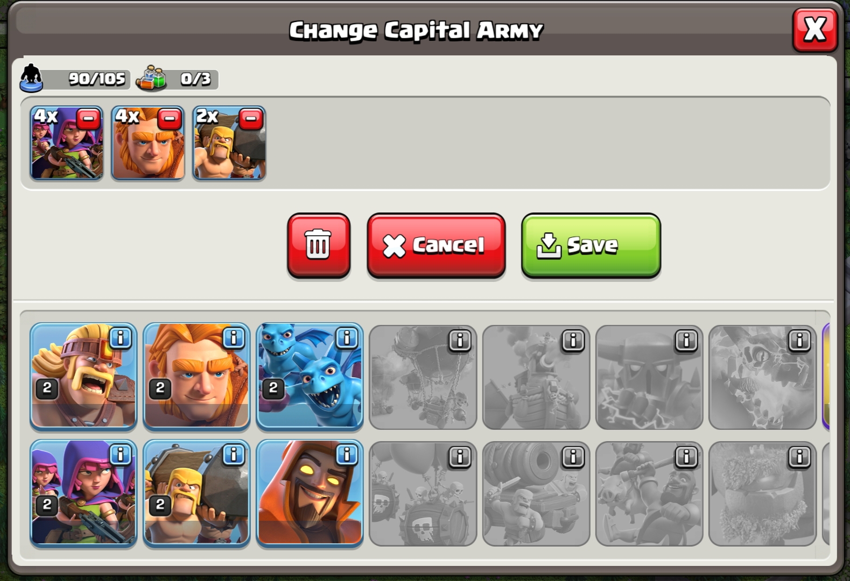Open Super Wizard info icon

point(346,455)
